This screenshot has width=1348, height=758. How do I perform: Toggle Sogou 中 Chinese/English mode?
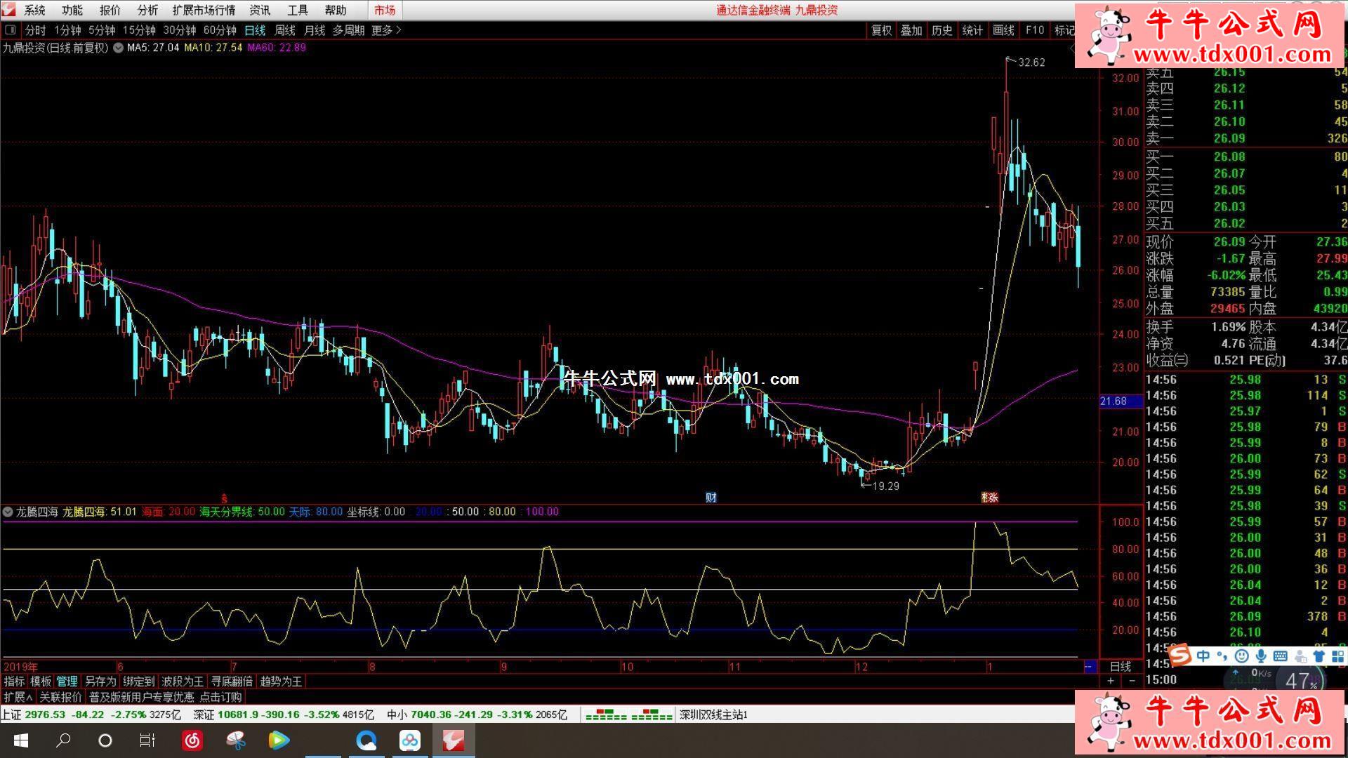1203,656
